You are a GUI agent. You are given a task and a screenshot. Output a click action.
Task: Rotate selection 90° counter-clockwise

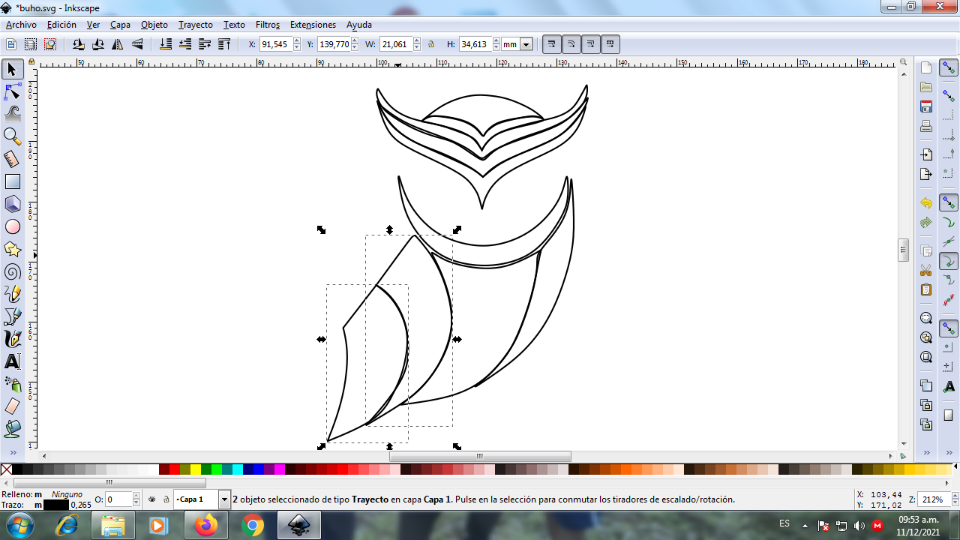pyautogui.click(x=78, y=44)
